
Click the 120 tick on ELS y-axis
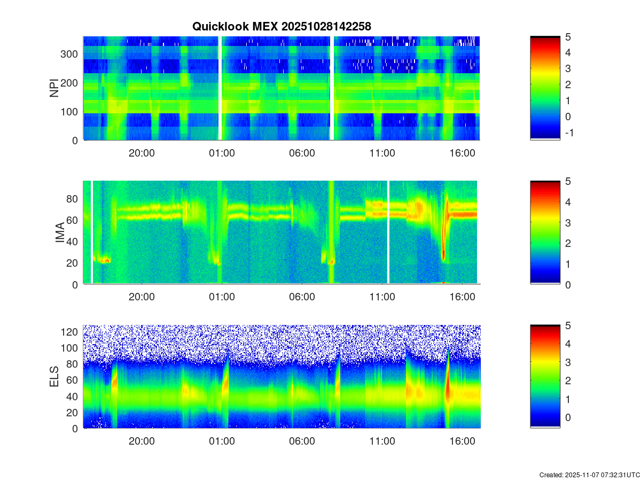tap(71, 332)
